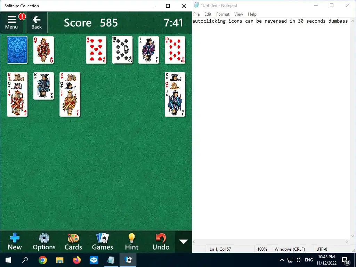Click the 100% zoom status entry
The height and width of the screenshot is (267, 356).
click(262, 249)
